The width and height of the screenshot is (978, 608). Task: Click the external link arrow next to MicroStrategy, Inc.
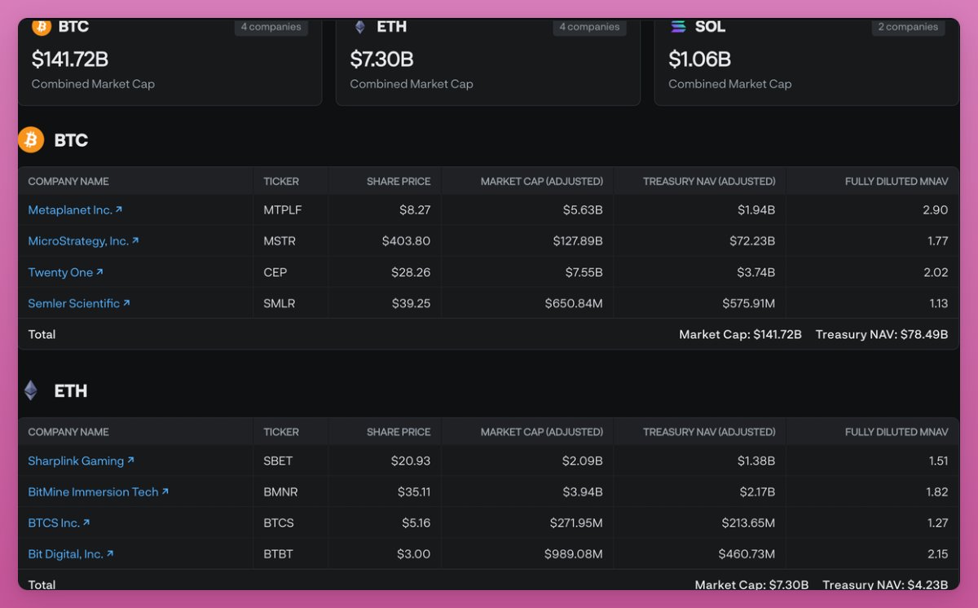tap(135, 240)
